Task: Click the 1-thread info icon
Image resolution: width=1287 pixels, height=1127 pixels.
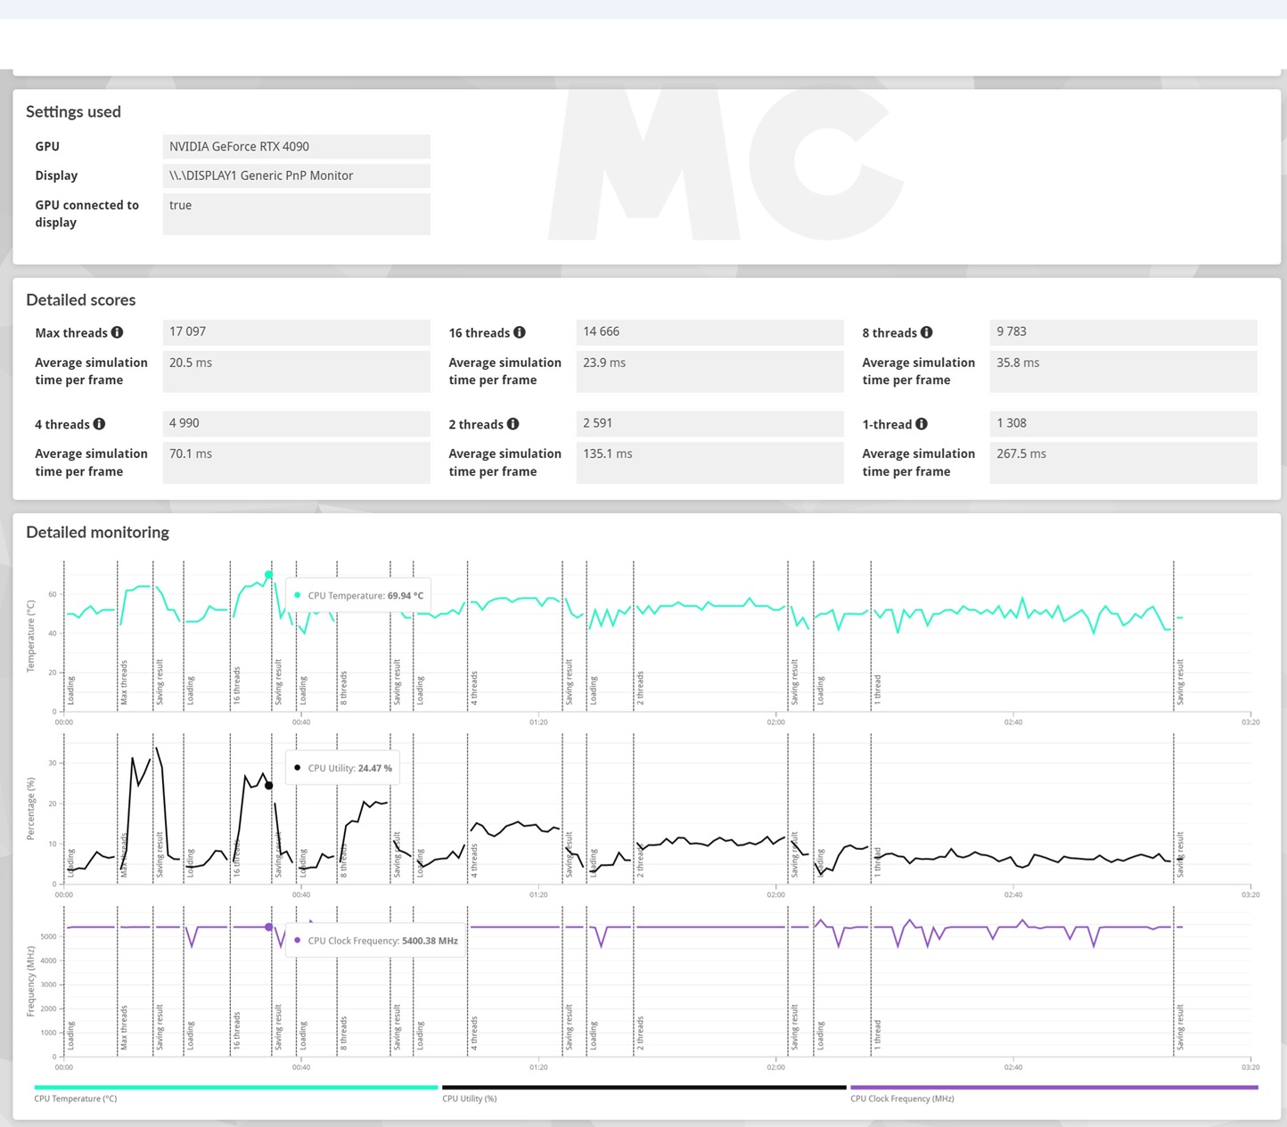Action: tap(922, 424)
